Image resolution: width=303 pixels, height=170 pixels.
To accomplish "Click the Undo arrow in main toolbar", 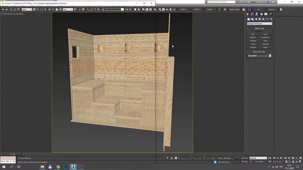I will tap(3, 9).
